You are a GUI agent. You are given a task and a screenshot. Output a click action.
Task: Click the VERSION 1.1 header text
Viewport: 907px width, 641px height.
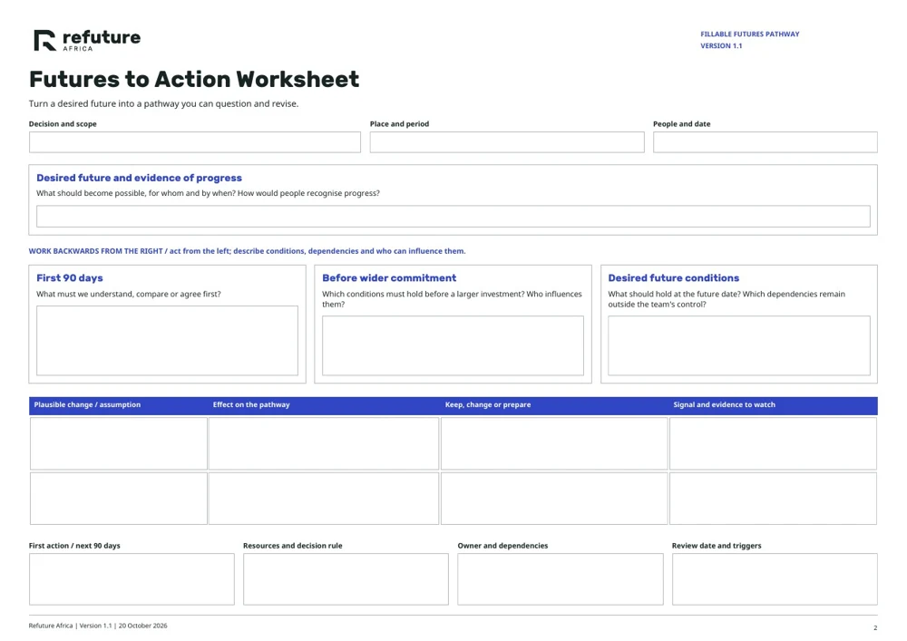coord(721,45)
